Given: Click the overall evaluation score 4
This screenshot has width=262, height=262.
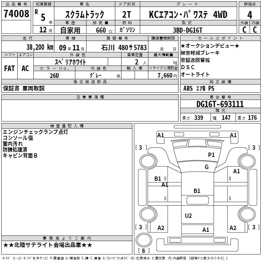Looking at the screenshot, I should click(250, 15).
